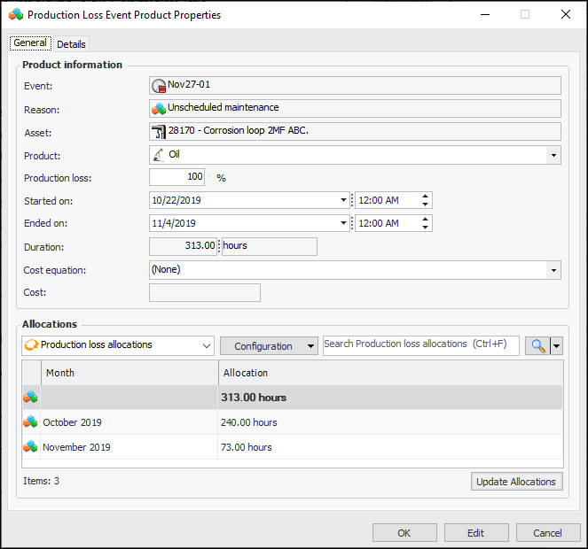Click the November 2019 row icon
The height and width of the screenshot is (549, 588).
click(30, 447)
